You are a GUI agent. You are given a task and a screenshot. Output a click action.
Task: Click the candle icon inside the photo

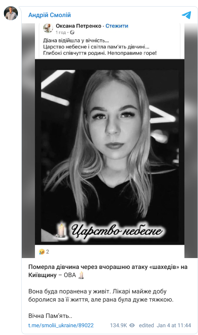click(61, 230)
